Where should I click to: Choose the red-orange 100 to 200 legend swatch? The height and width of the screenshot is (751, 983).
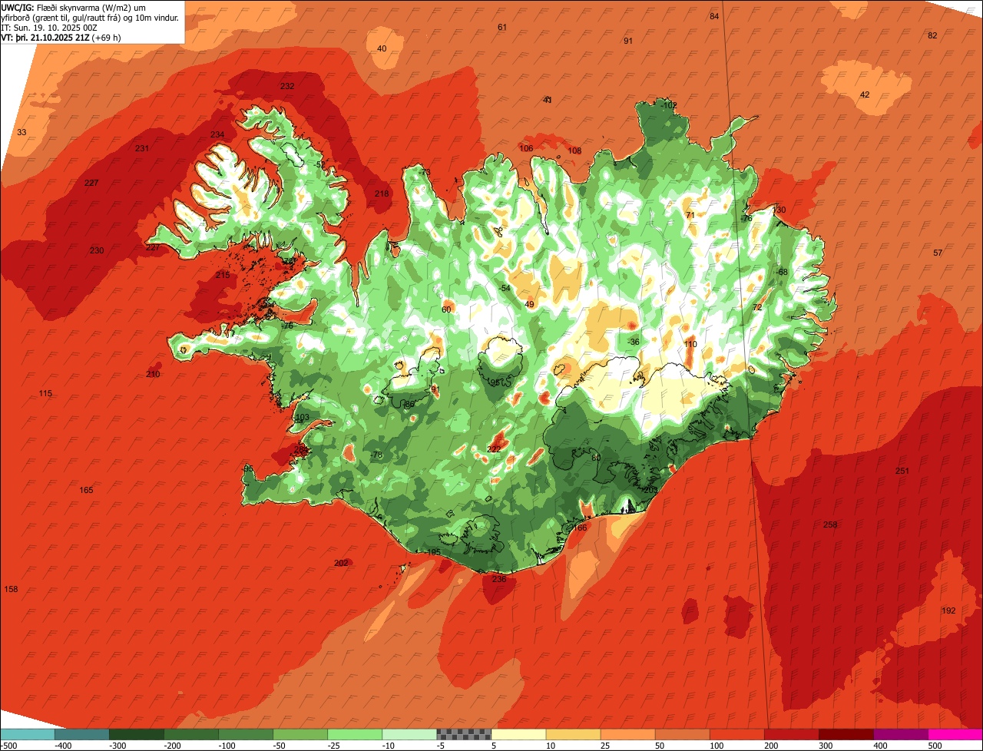[x=736, y=734]
